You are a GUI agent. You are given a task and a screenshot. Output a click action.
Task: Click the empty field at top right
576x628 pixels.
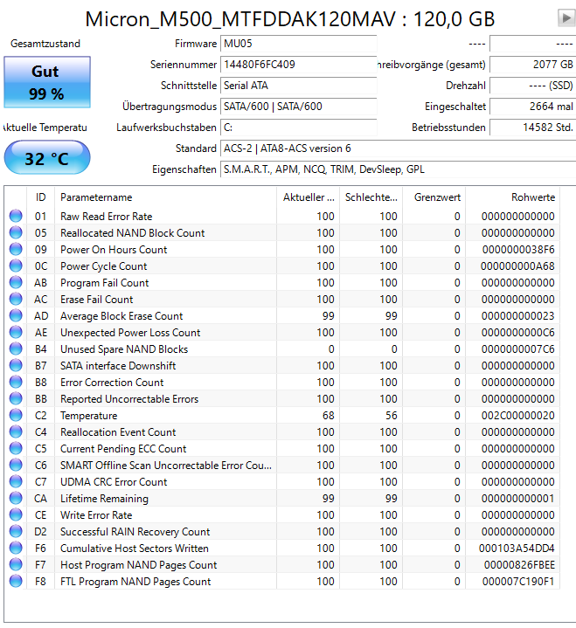tap(532, 44)
